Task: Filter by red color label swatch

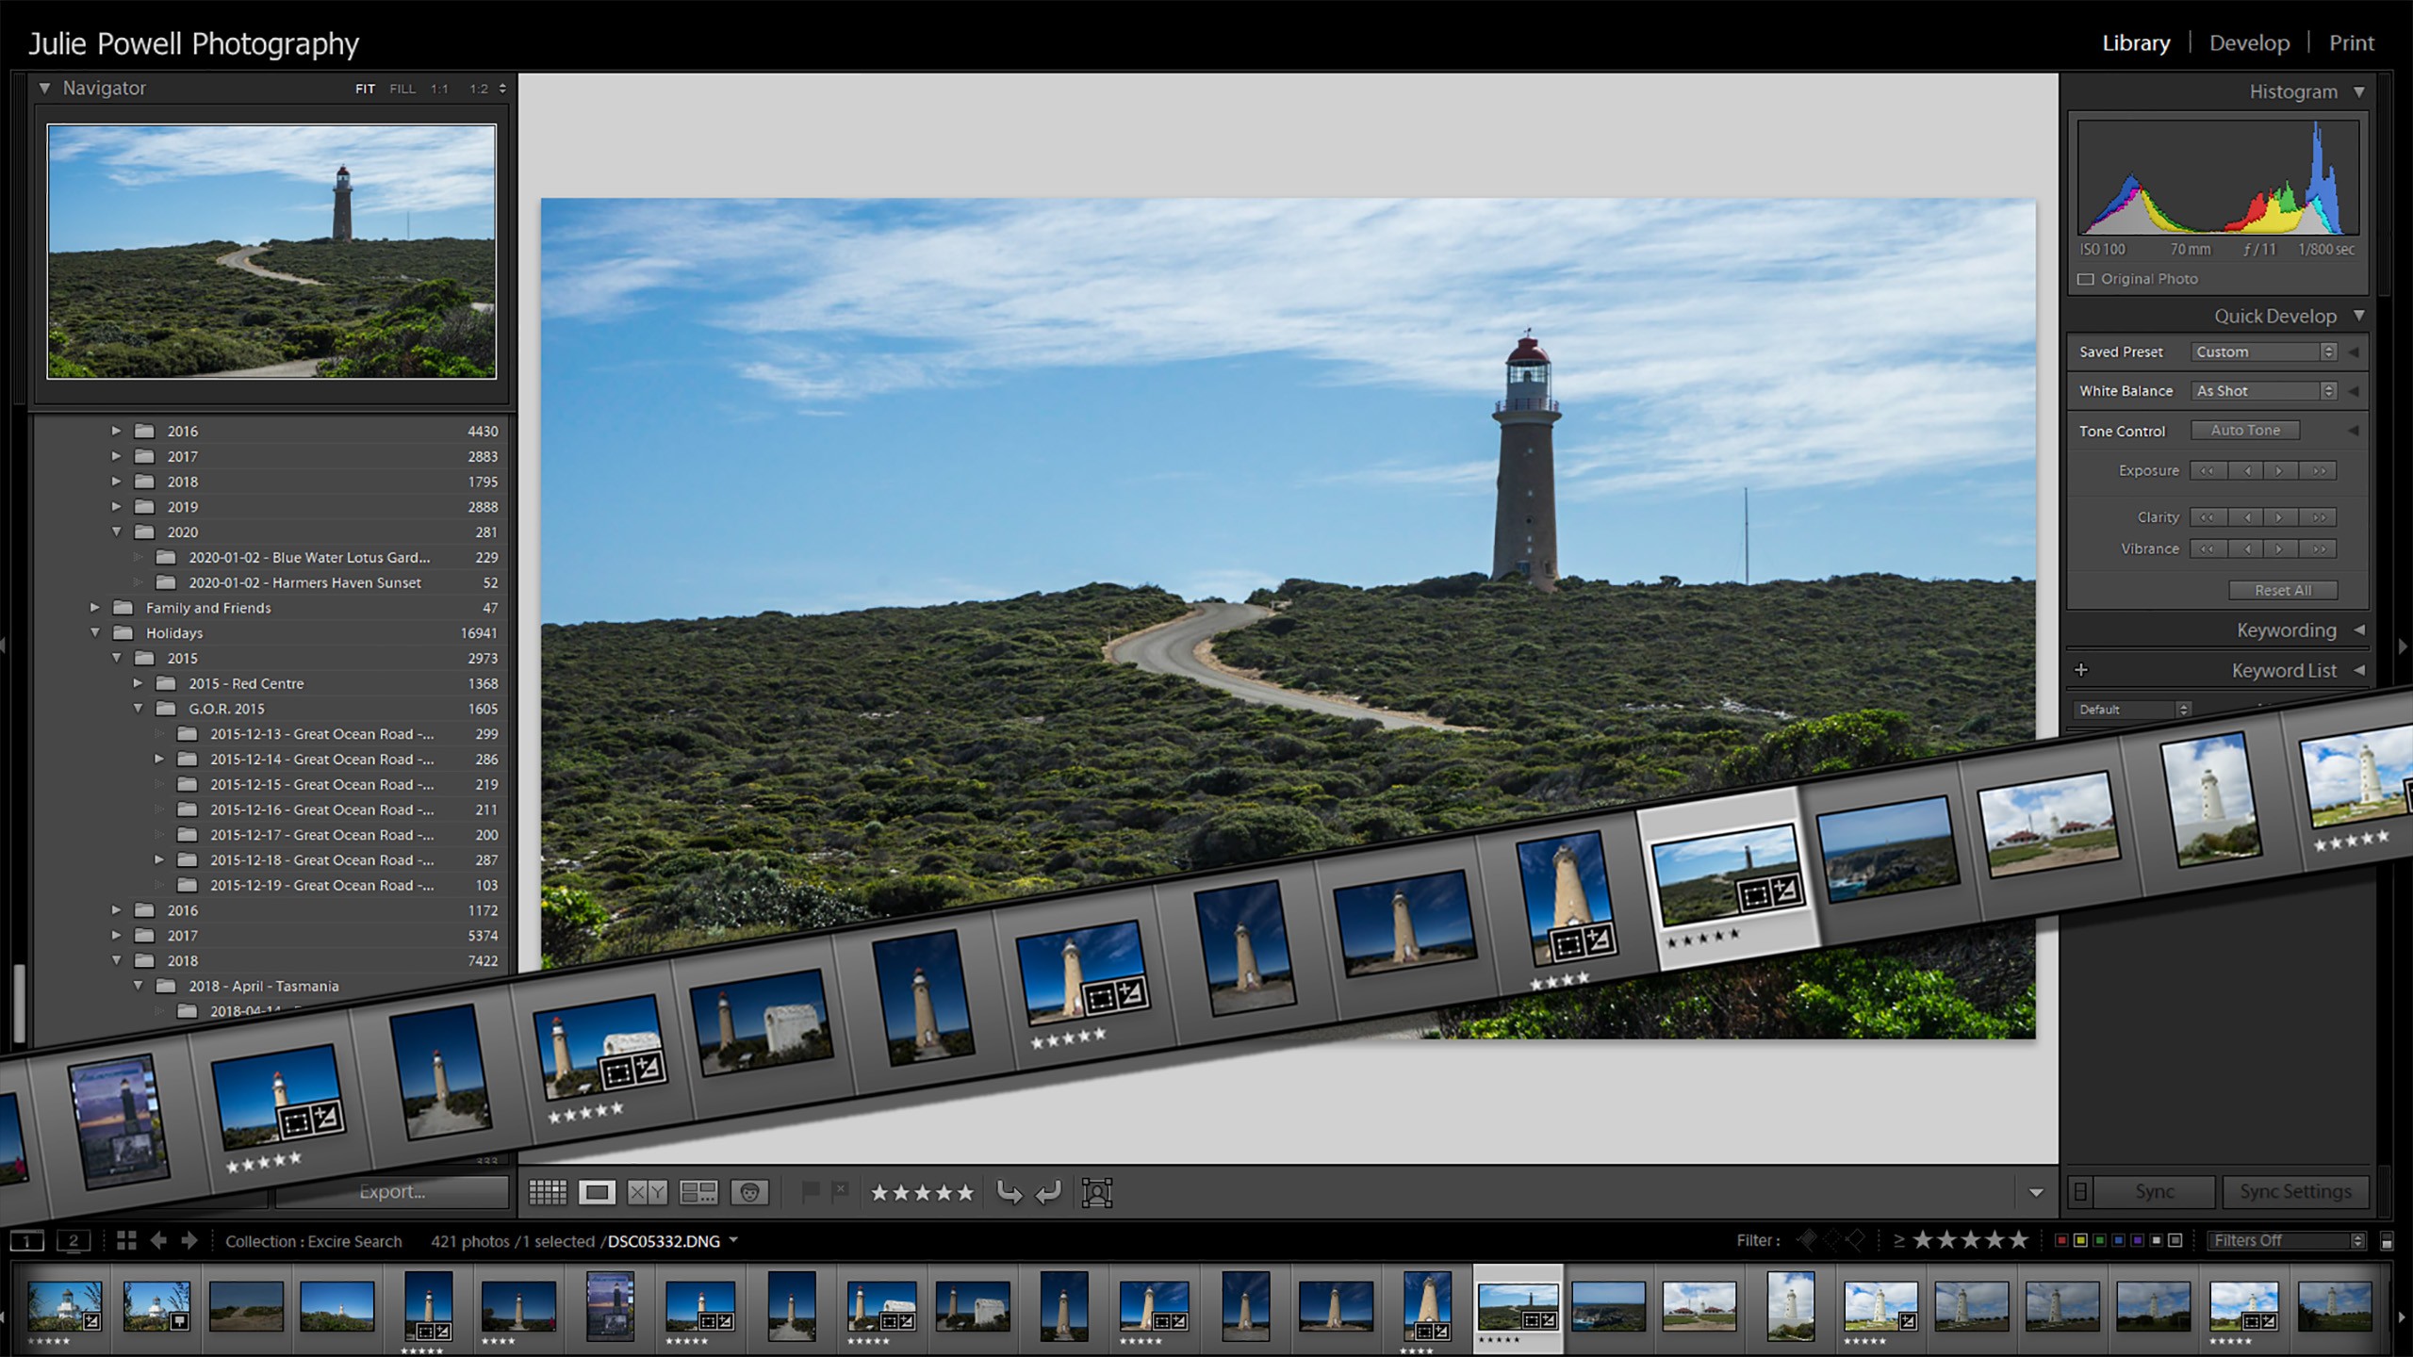Action: tap(2061, 1241)
